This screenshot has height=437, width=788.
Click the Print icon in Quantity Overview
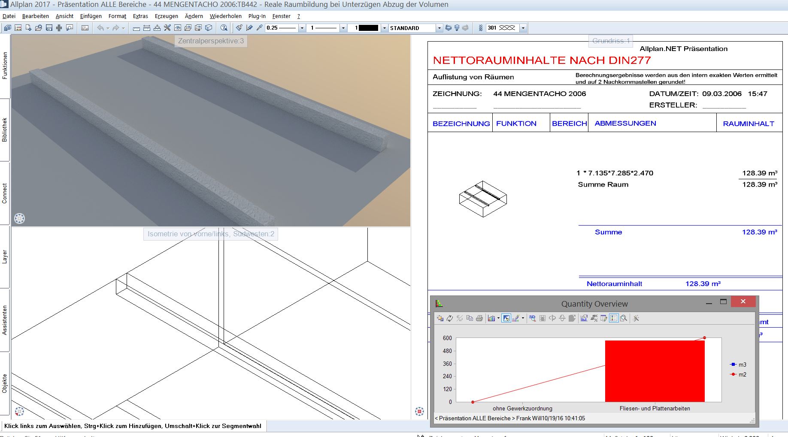tap(479, 318)
